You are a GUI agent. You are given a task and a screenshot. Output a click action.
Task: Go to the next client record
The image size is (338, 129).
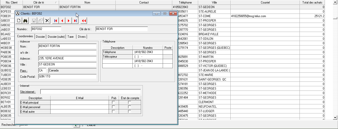tap(69, 21)
